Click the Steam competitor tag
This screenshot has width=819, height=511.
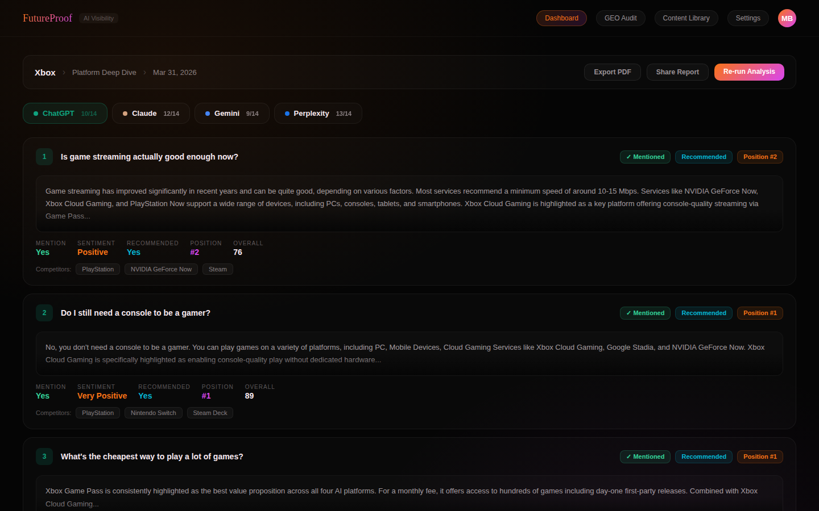tap(218, 269)
